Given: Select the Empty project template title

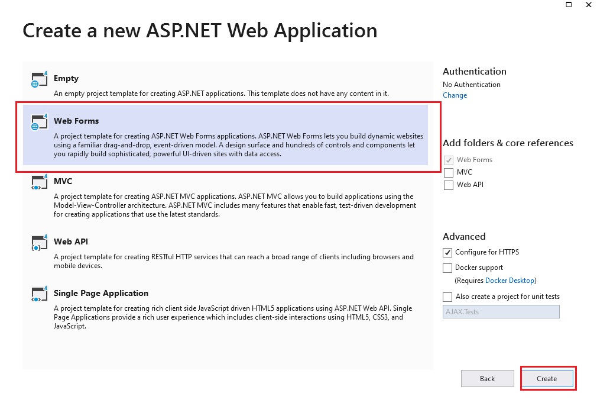Looking at the screenshot, I should click(x=66, y=79).
